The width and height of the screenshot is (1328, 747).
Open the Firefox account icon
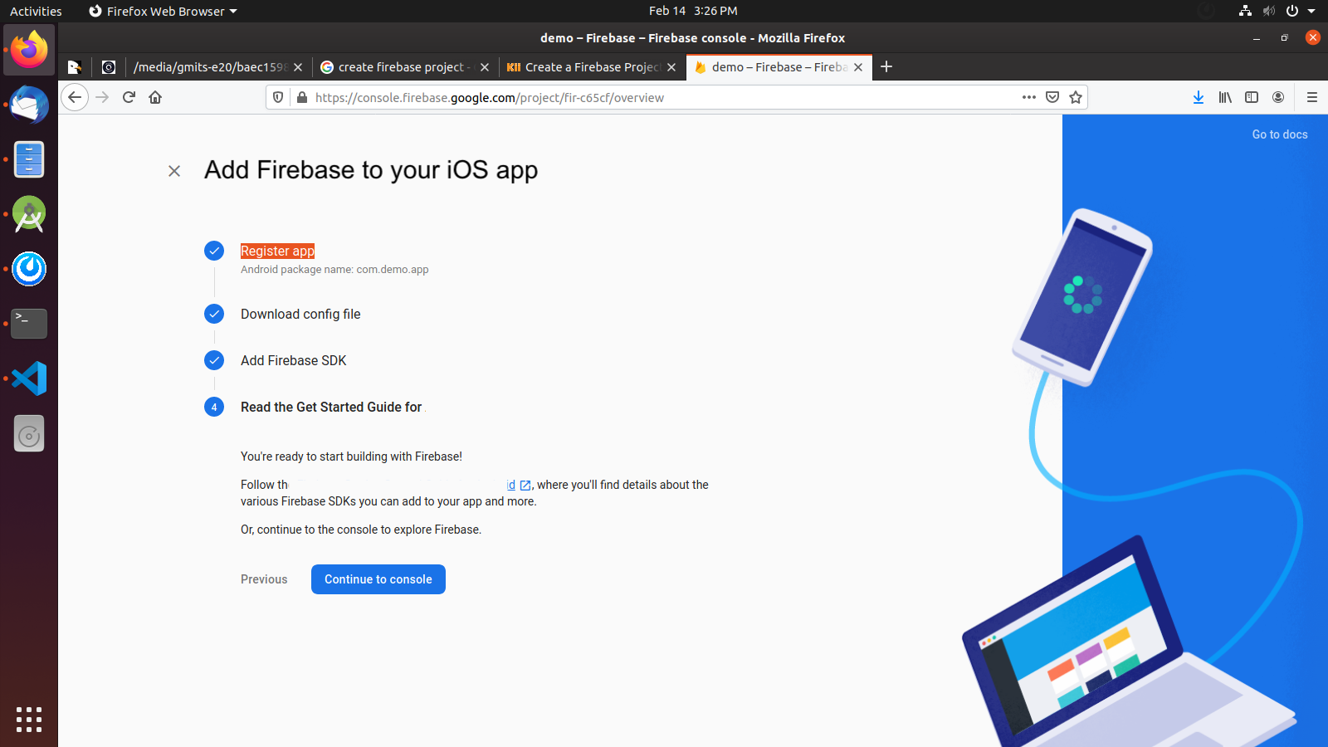[1278, 97]
